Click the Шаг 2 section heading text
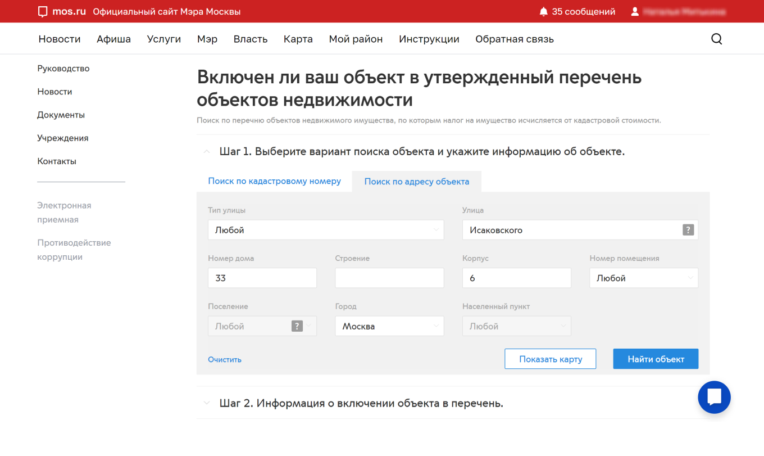The width and height of the screenshot is (764, 456). pyautogui.click(x=361, y=403)
